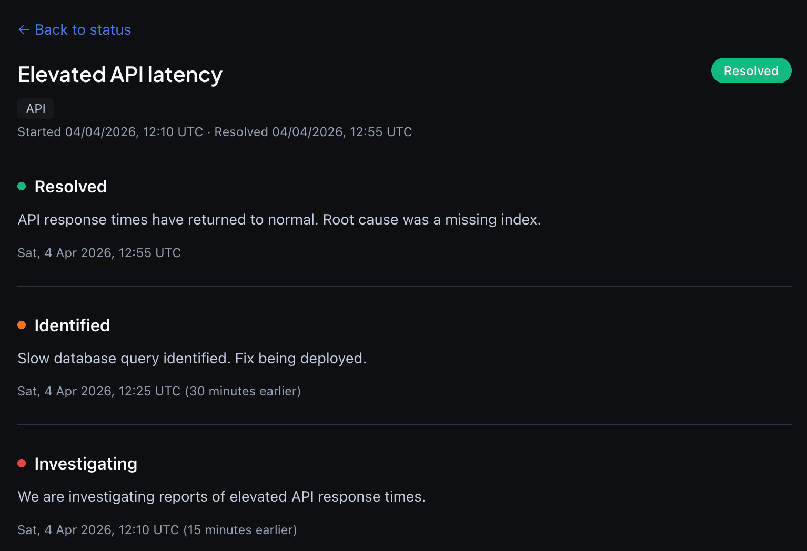The height and width of the screenshot is (551, 807).
Task: Click the green status dot beside Resolved
Action: tap(22, 186)
